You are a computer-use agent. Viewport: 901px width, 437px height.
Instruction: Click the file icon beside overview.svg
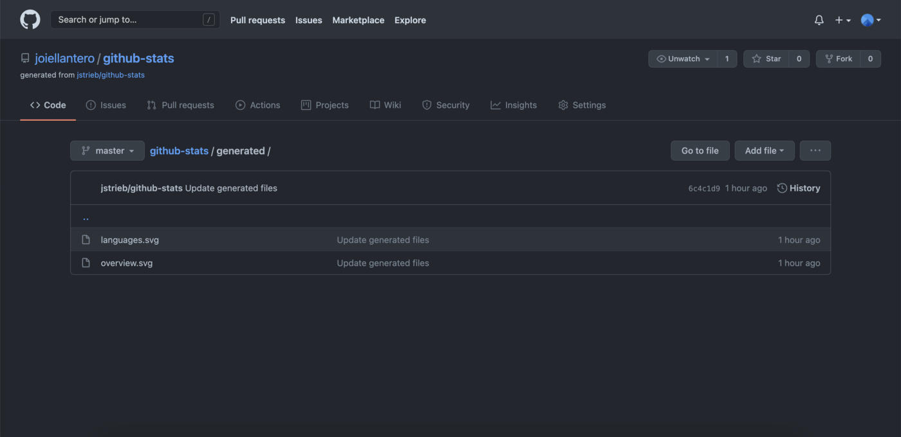(86, 263)
